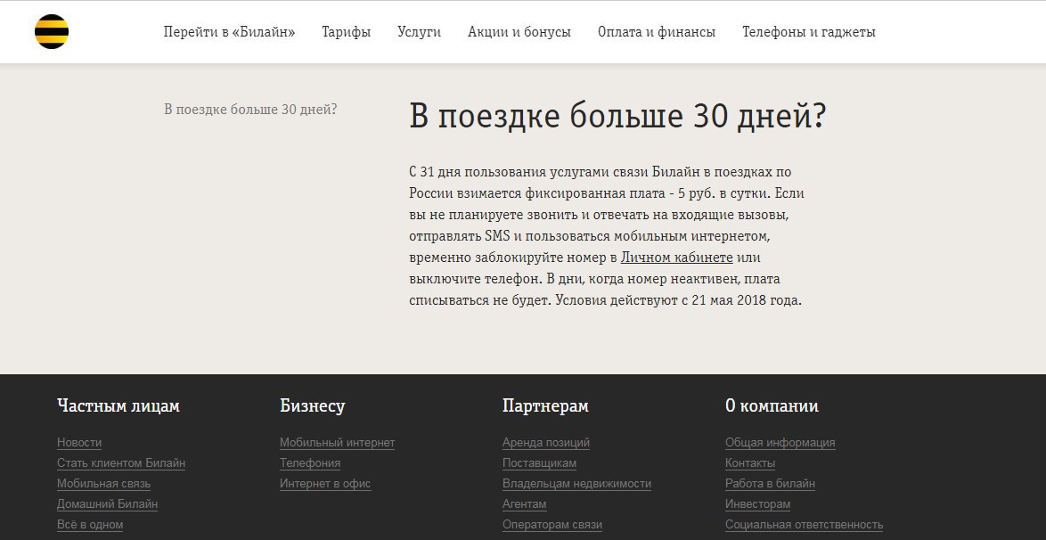The width and height of the screenshot is (1046, 540).
Task: Click footer heading Бизнесу
Action: coord(312,405)
